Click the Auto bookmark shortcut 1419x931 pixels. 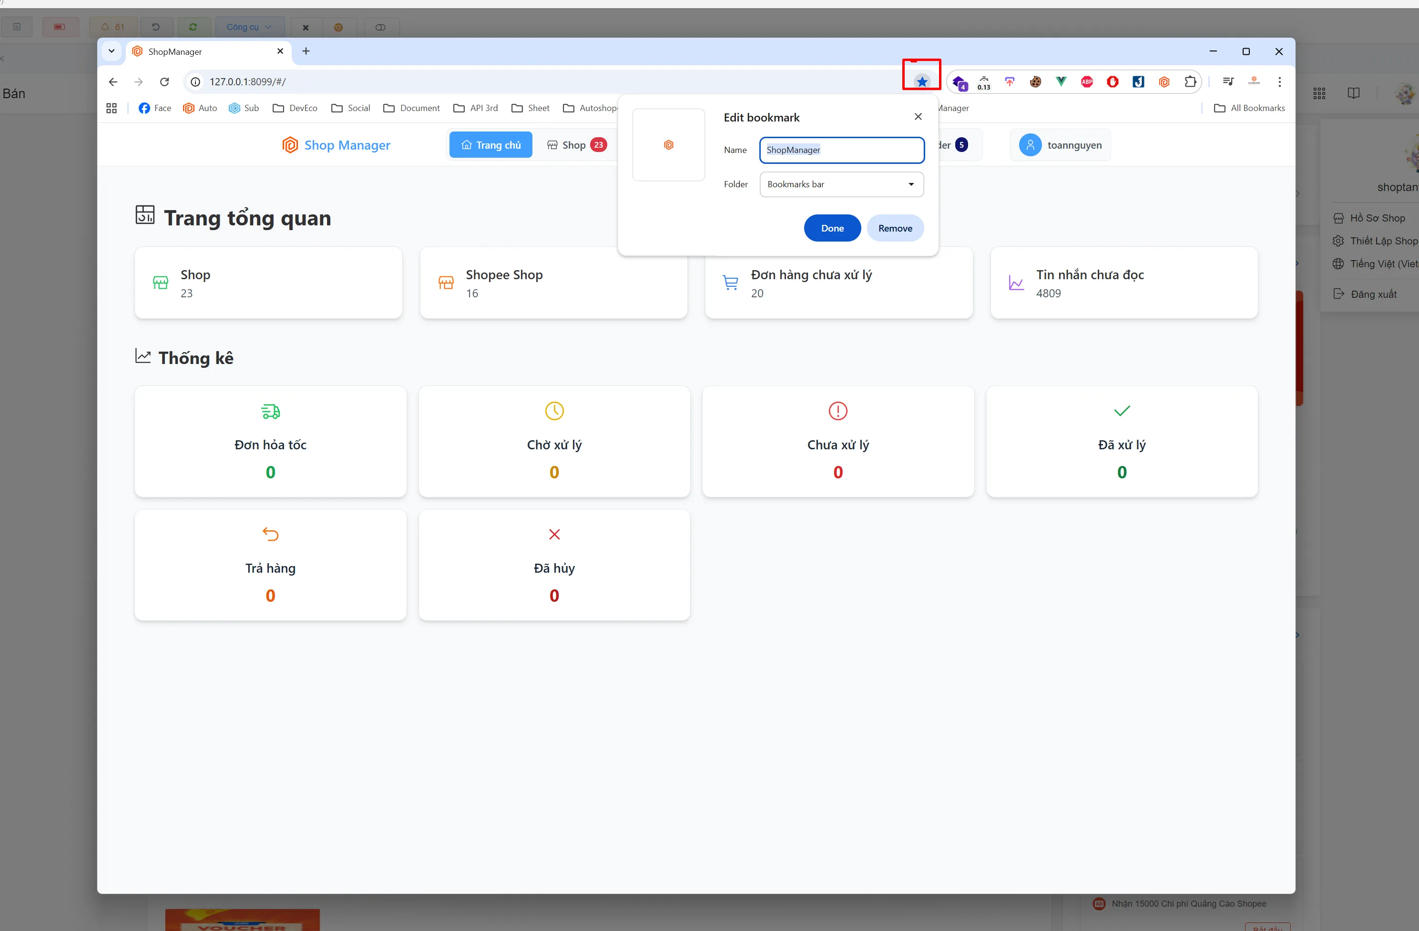point(200,108)
